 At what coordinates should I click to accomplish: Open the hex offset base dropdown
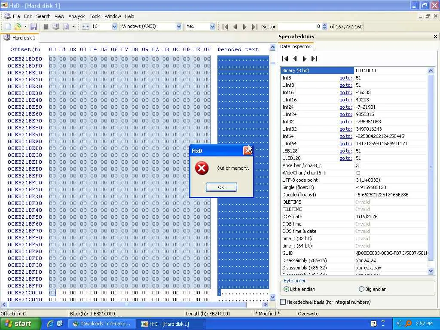pos(212,27)
